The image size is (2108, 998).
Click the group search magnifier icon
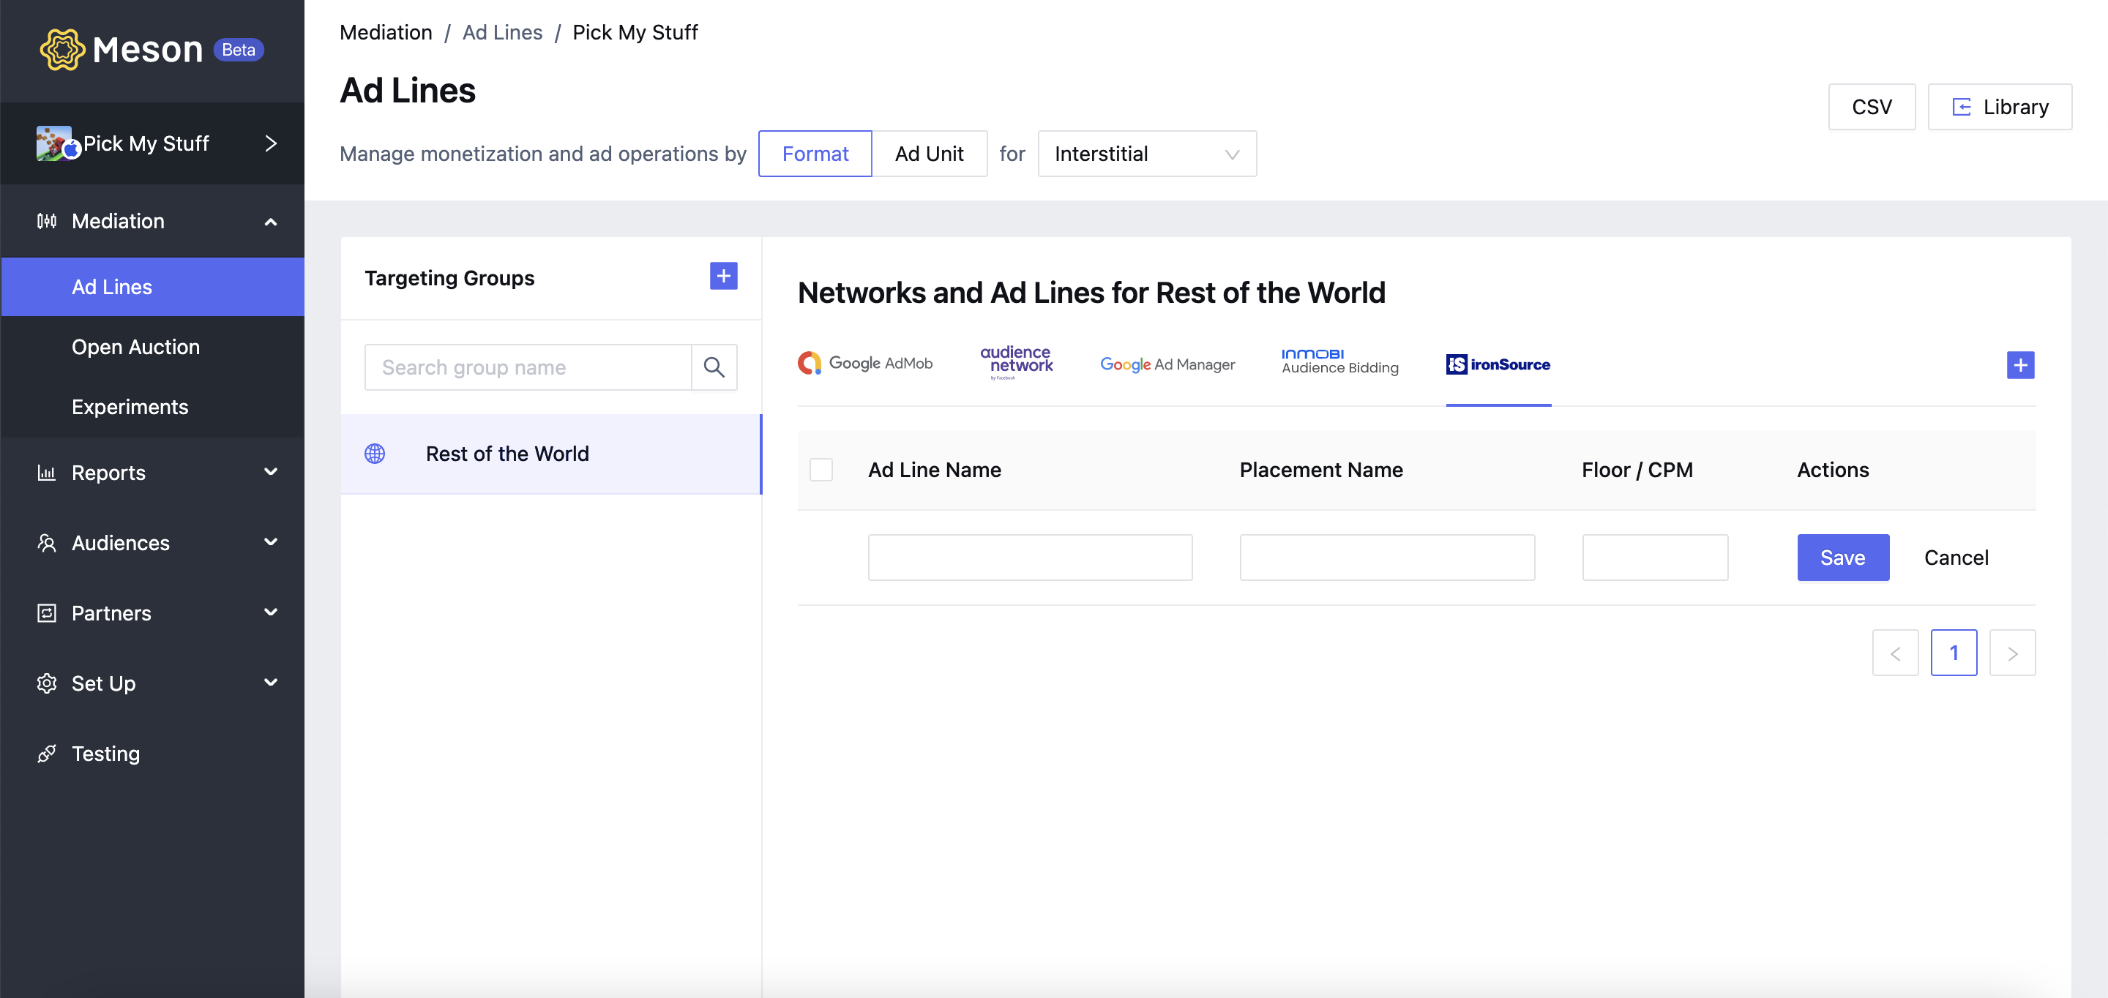(x=714, y=367)
